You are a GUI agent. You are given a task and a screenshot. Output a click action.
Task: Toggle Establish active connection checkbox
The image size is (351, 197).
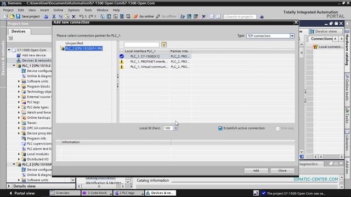click(x=220, y=128)
